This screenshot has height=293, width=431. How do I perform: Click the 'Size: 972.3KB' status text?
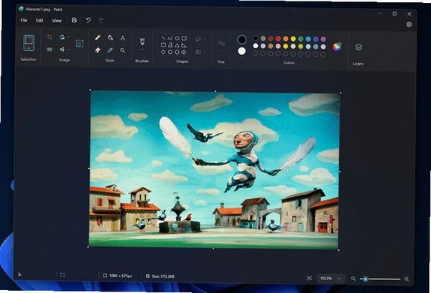coord(163,276)
